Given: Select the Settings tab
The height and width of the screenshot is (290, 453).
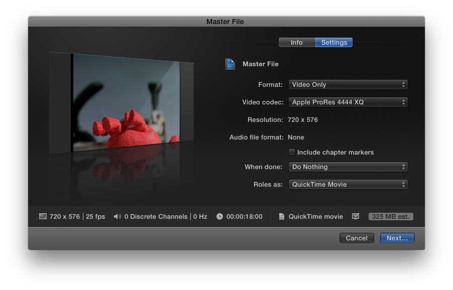Looking at the screenshot, I should click(334, 43).
